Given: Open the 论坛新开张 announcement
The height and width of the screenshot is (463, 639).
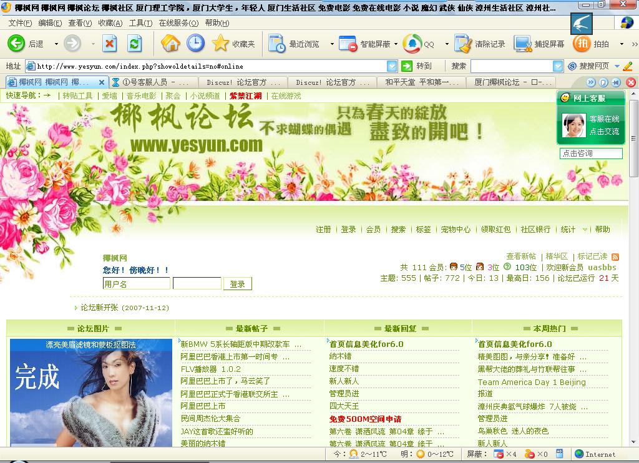Looking at the screenshot, I should point(125,308).
